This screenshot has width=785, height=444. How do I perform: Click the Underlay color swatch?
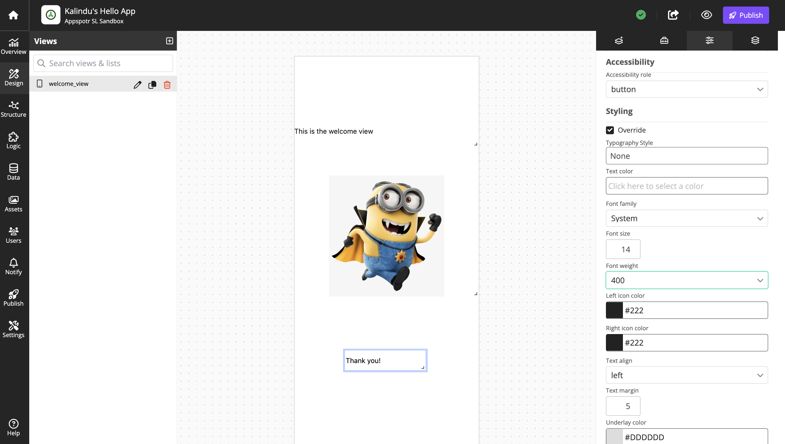pos(614,437)
